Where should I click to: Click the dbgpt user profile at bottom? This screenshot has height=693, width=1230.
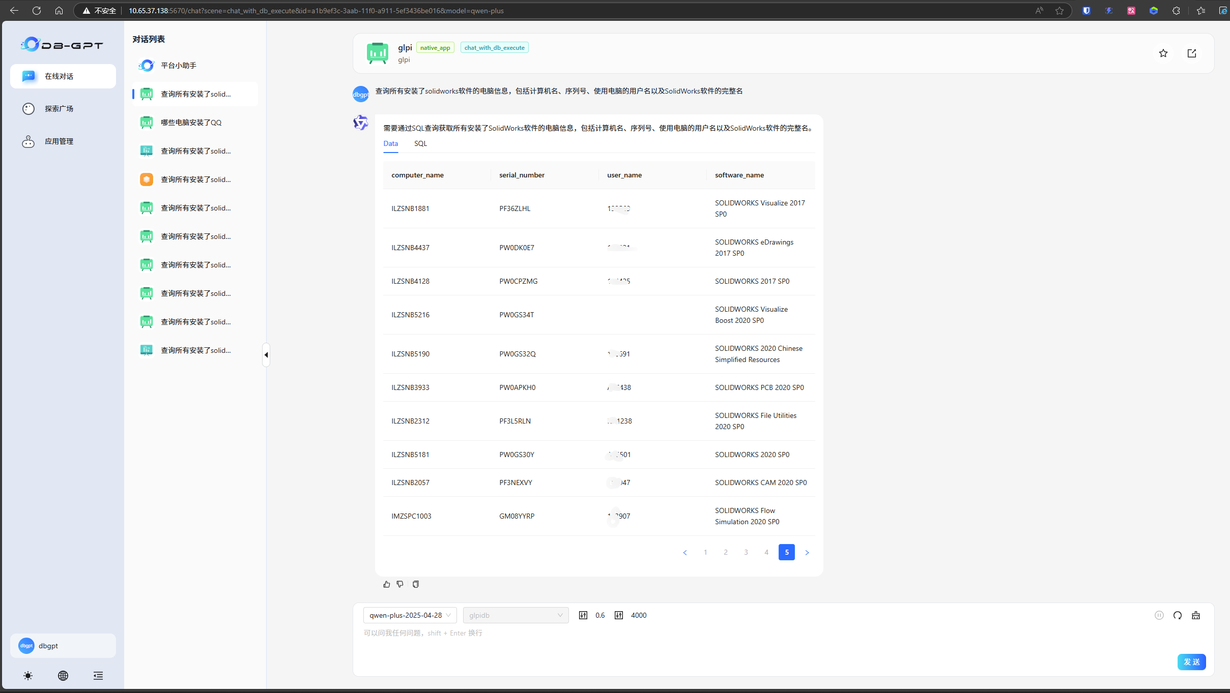[63, 646]
